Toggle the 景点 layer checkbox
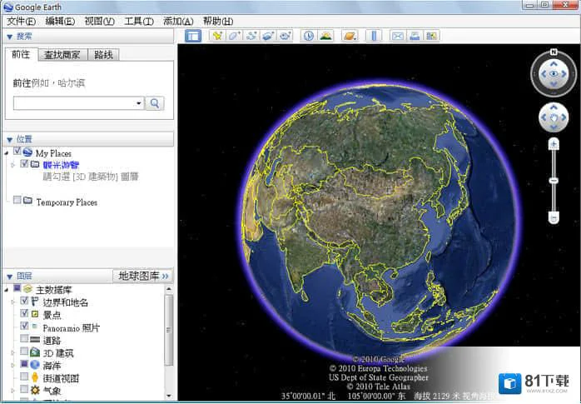 (x=24, y=313)
